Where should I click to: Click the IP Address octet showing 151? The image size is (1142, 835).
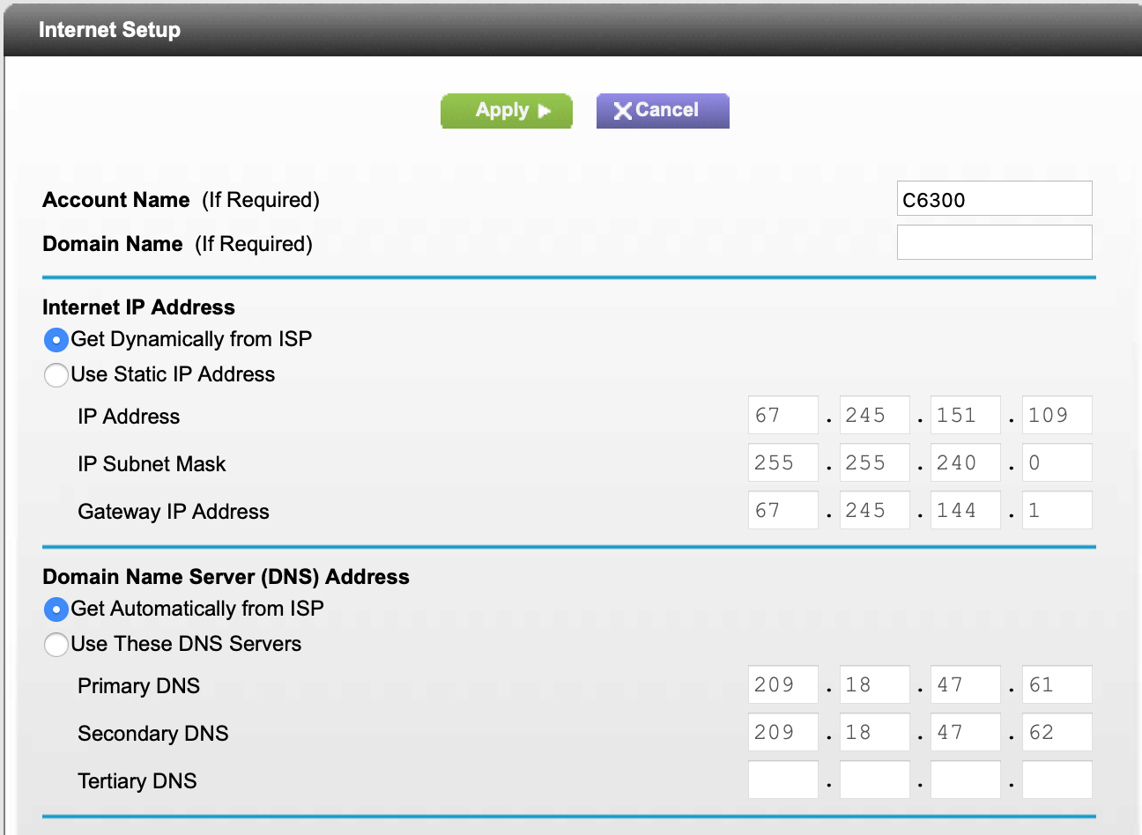tap(965, 414)
